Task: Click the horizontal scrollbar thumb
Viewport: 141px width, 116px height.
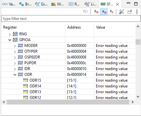Action: (68, 102)
